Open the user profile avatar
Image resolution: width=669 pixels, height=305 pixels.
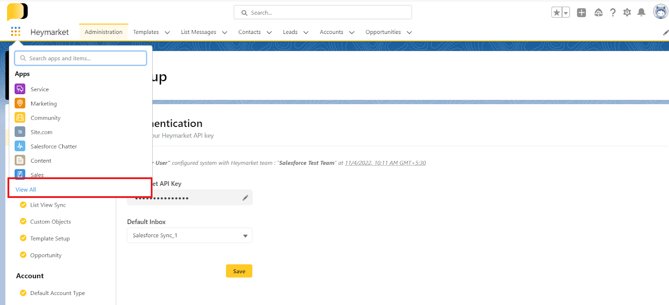(x=661, y=12)
